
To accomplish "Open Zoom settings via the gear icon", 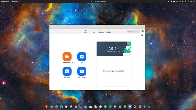I will click(x=142, y=35).
